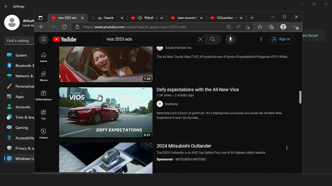Open Shorts in YouTube sidebar
The width and height of the screenshot is (332, 186).
point(44,76)
